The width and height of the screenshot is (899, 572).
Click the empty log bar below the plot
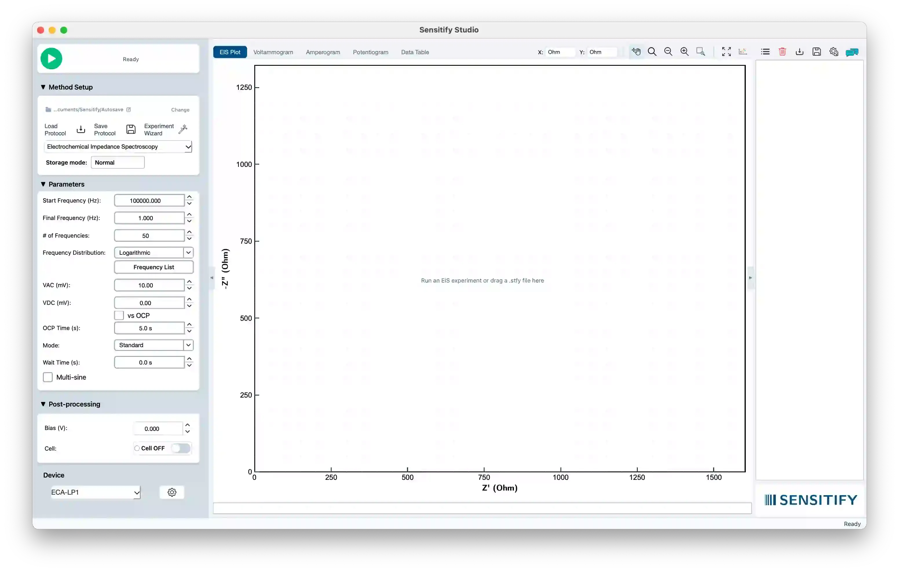pyautogui.click(x=482, y=509)
